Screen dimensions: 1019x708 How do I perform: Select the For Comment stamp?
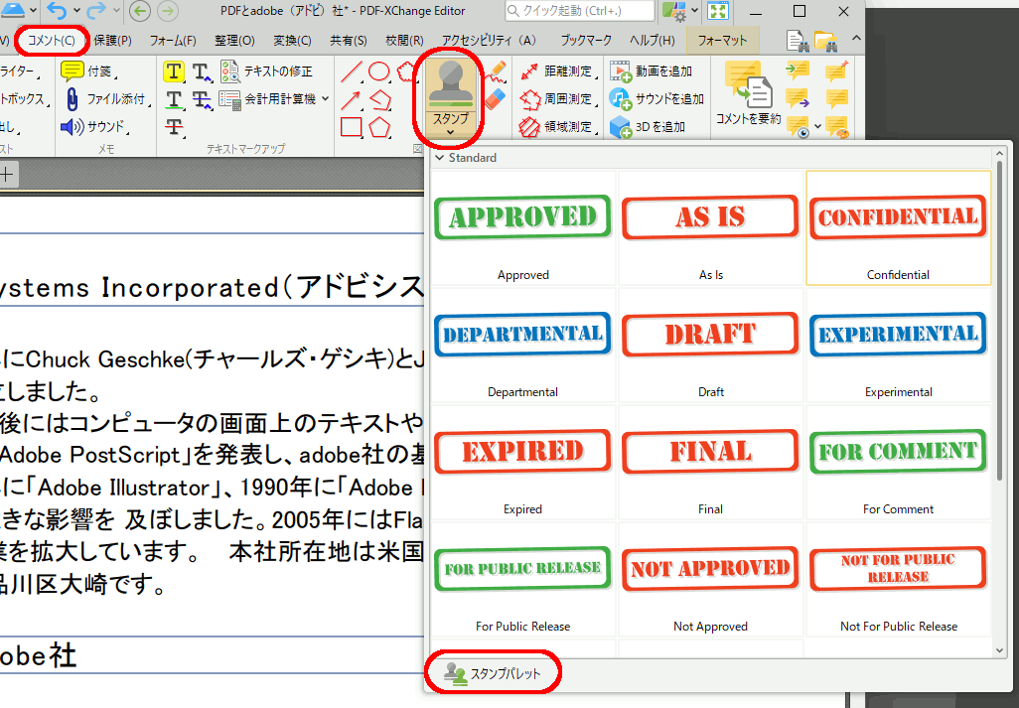(x=898, y=462)
